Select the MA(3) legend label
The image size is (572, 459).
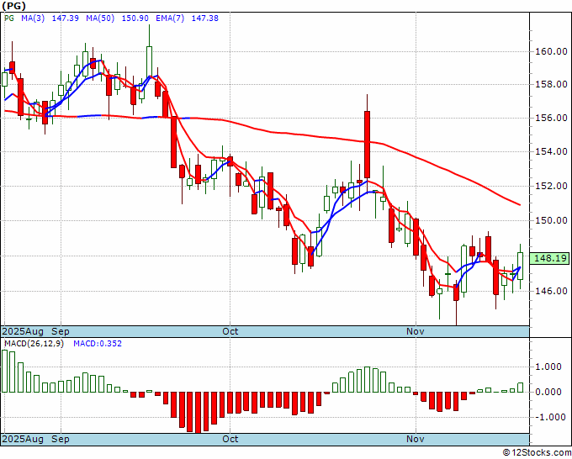[33, 18]
